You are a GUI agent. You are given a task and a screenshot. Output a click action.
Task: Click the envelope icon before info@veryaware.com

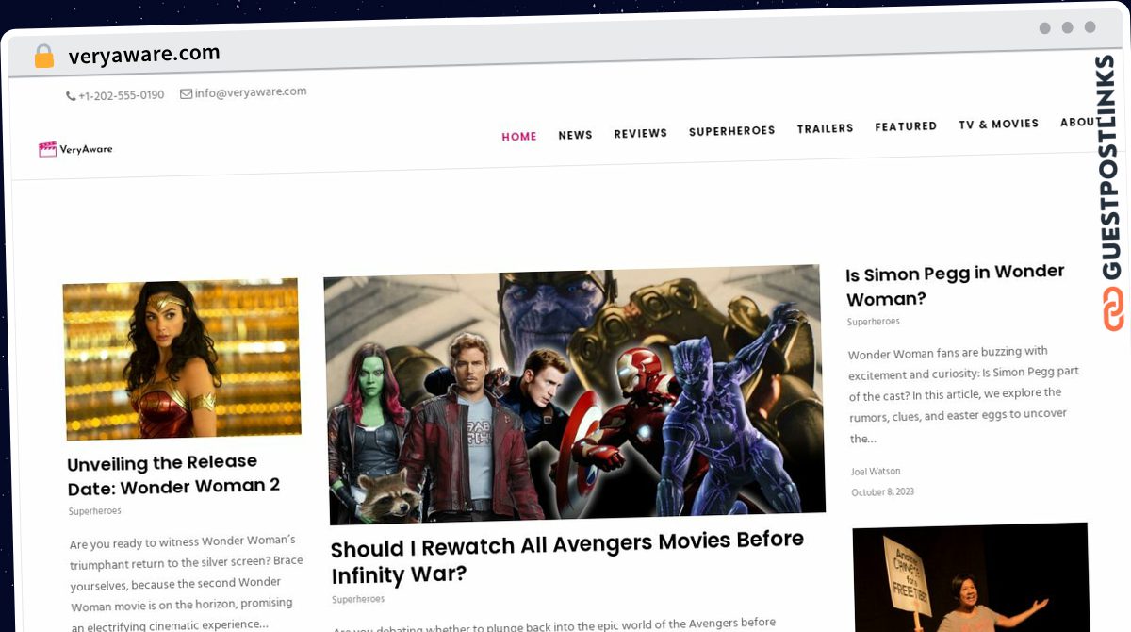coord(186,93)
